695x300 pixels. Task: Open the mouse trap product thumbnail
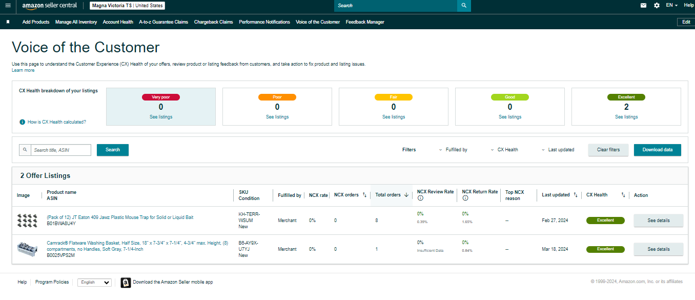pyautogui.click(x=27, y=221)
